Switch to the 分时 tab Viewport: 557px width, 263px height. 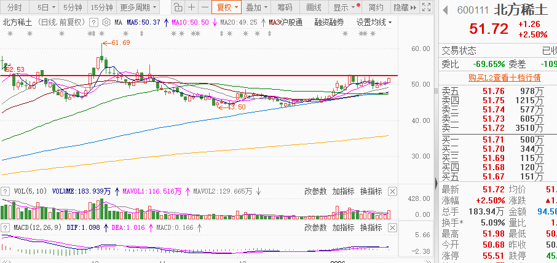tap(14, 8)
